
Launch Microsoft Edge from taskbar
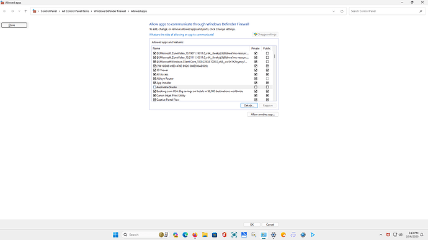(185, 234)
